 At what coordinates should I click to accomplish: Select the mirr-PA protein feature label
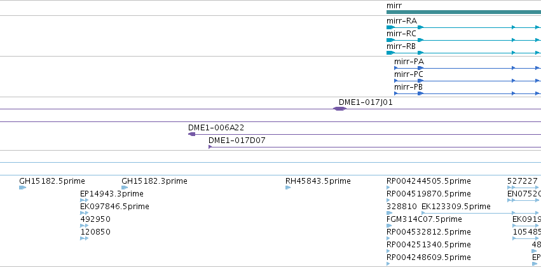coord(409,62)
